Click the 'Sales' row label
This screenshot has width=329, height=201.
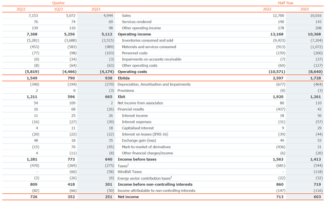[126, 15]
